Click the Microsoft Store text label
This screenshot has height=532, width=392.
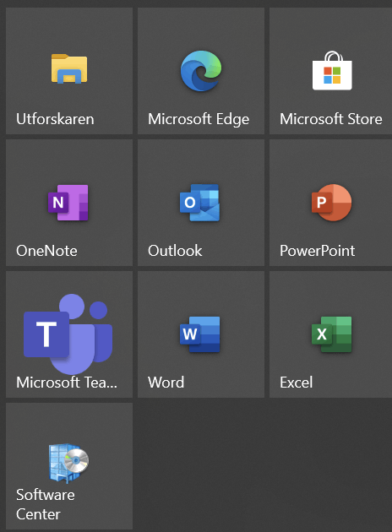pos(331,119)
